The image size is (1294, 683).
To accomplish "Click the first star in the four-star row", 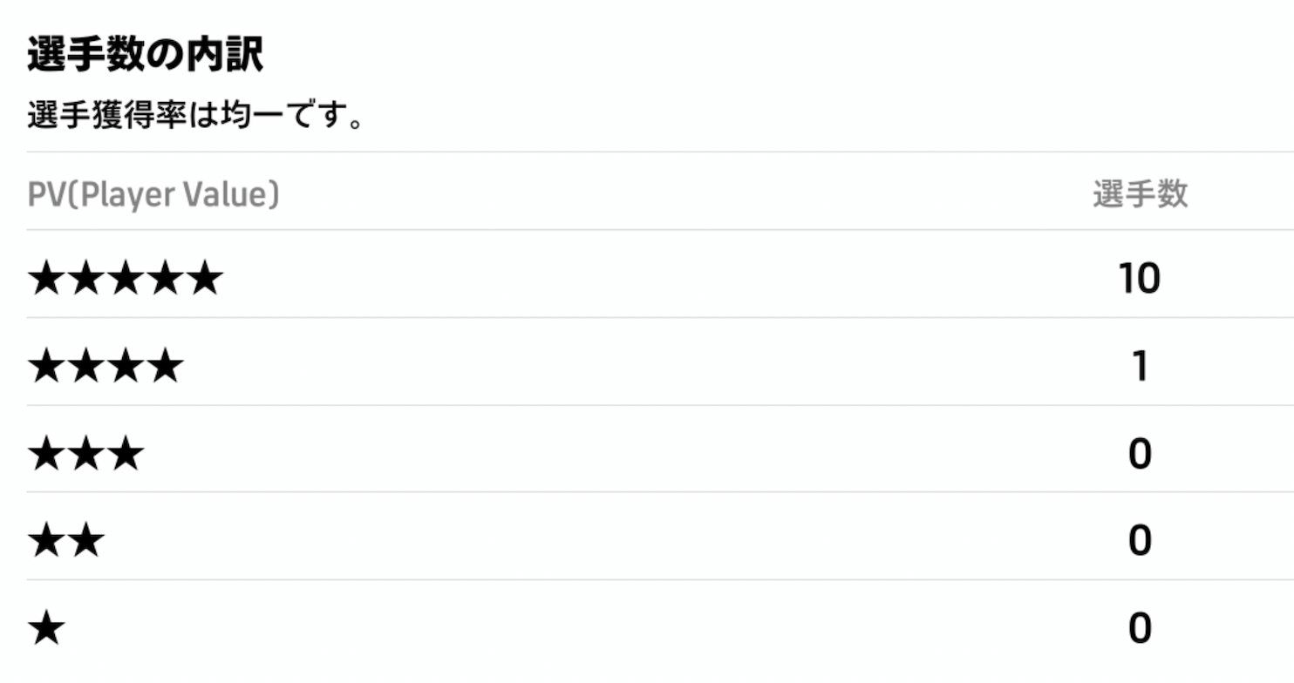I will (46, 367).
